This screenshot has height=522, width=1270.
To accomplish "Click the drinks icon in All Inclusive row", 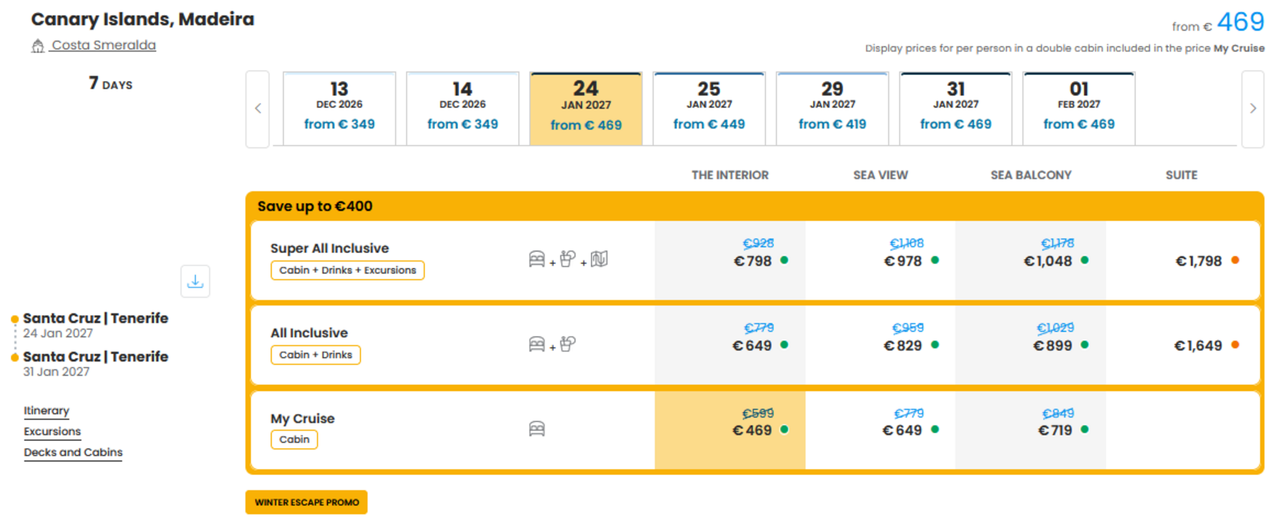I will [x=568, y=344].
